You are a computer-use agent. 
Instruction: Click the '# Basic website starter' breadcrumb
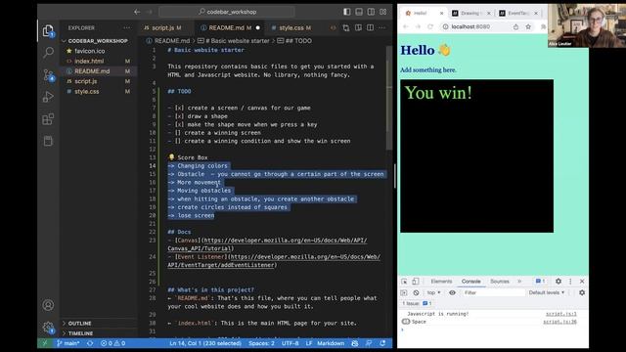click(234, 41)
